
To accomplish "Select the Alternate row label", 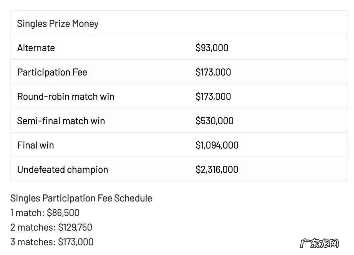I will point(36,48).
